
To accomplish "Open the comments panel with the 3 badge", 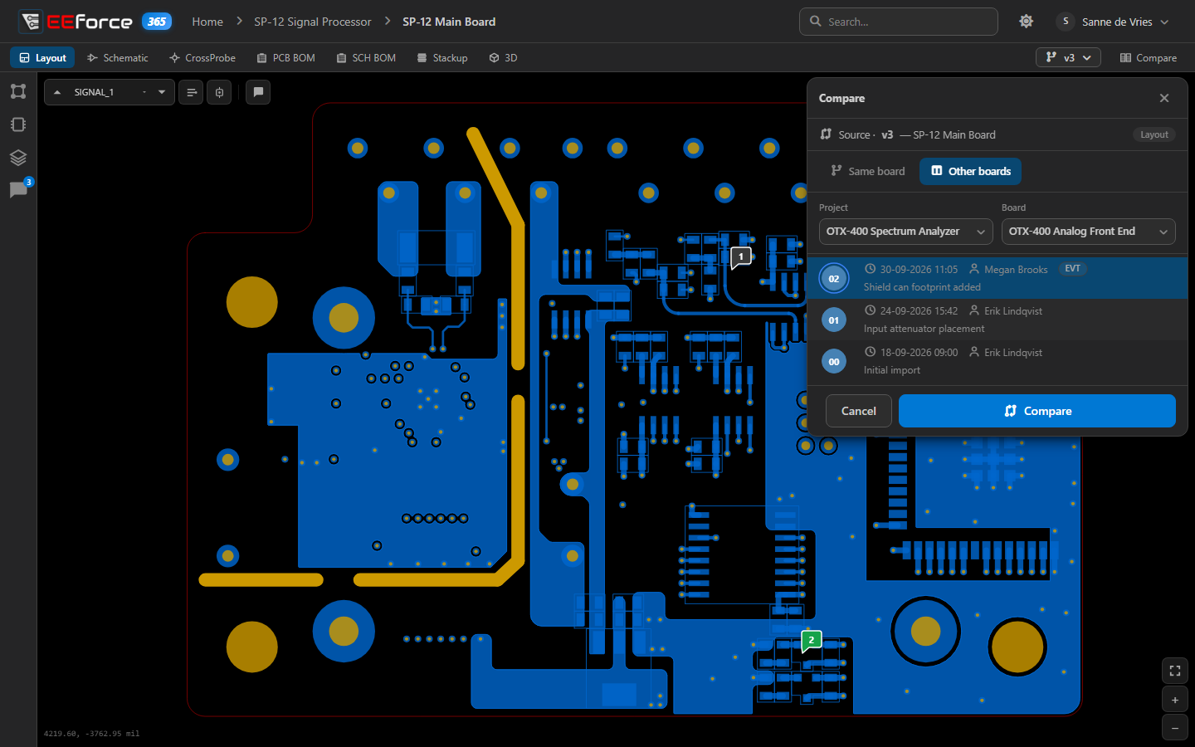I will 18,190.
